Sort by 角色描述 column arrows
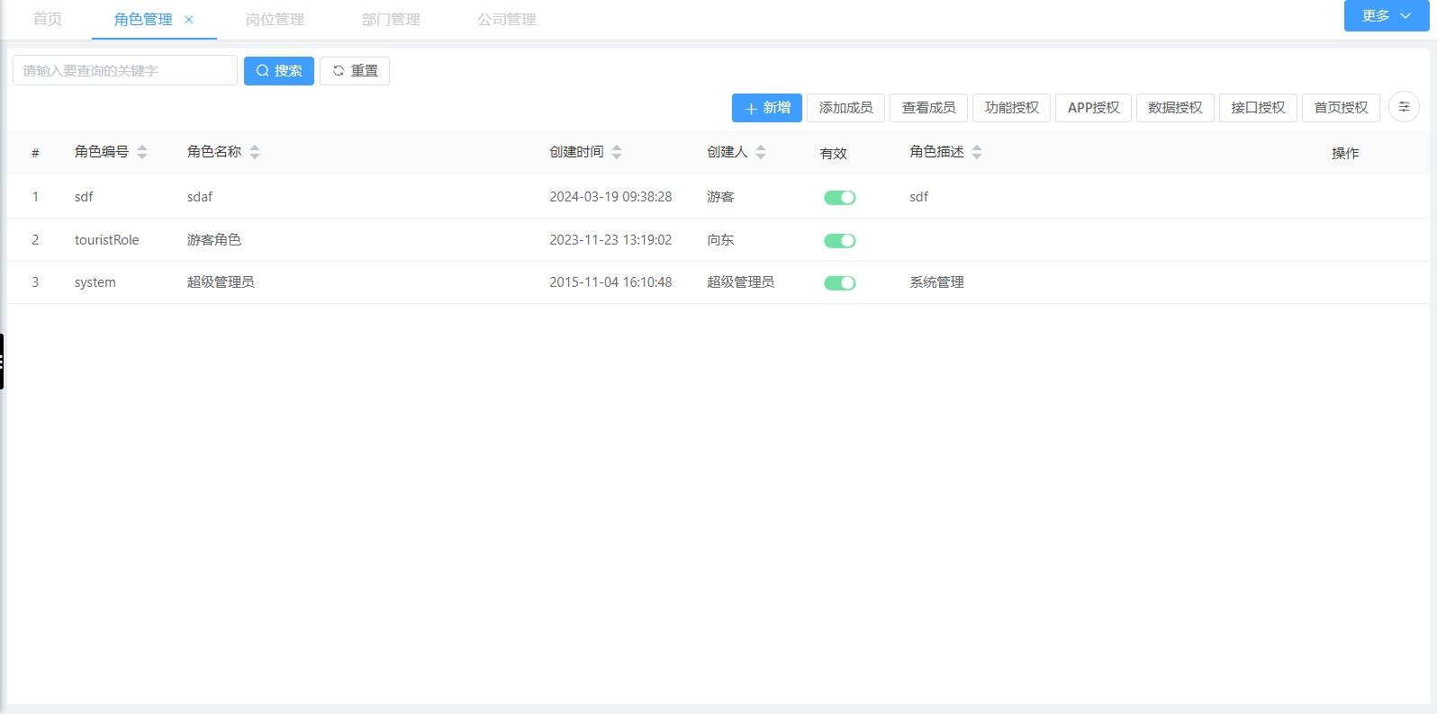Screen dimensions: 1437x714 click(x=977, y=152)
